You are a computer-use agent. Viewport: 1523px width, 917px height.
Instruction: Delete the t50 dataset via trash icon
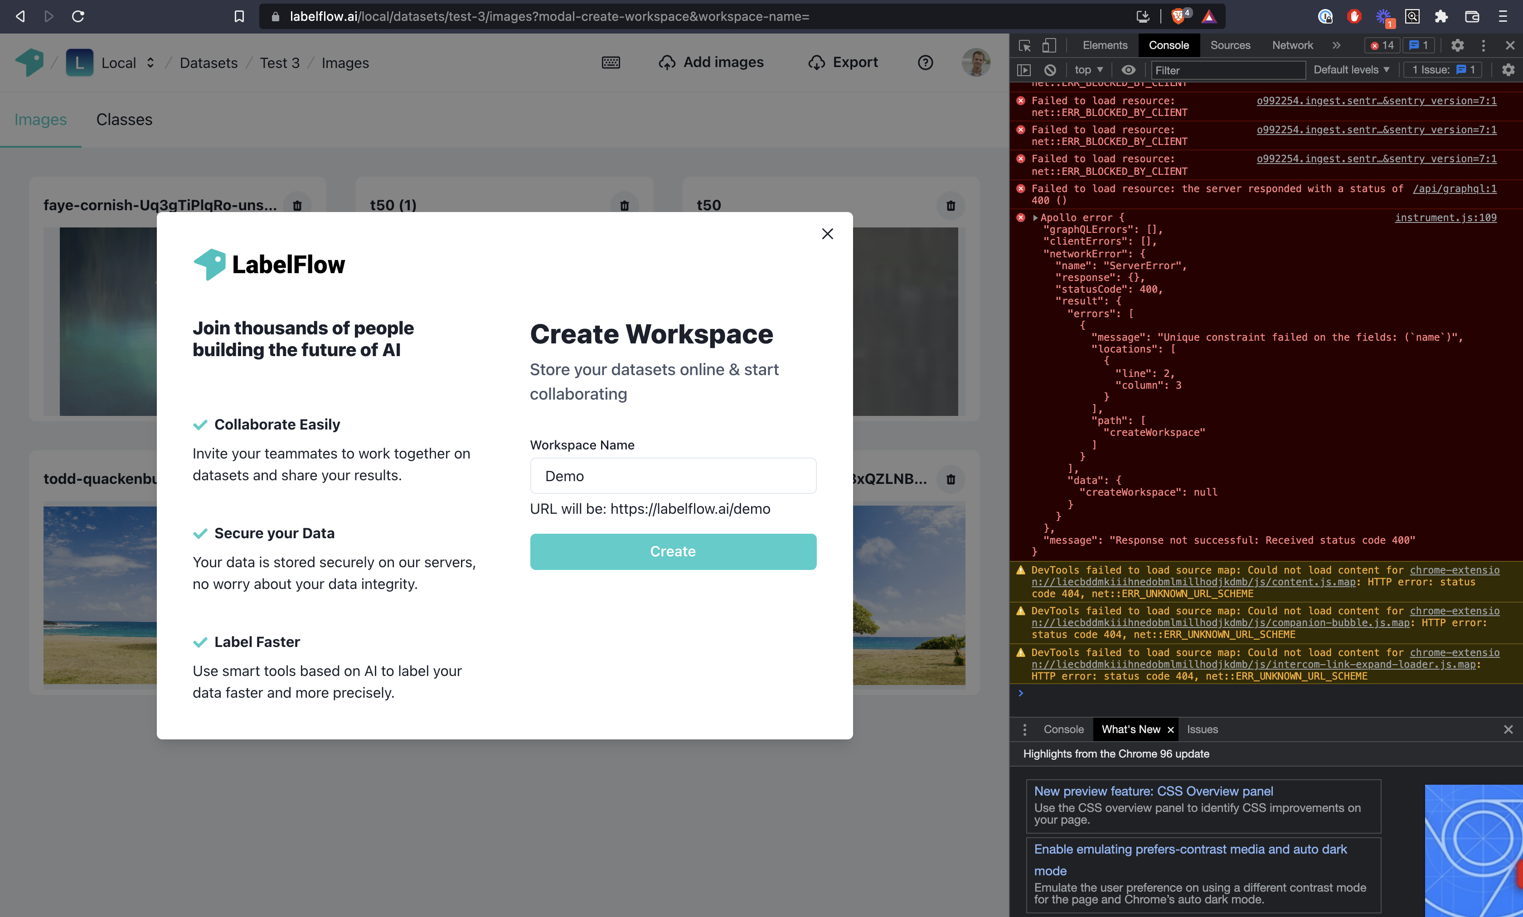point(951,205)
